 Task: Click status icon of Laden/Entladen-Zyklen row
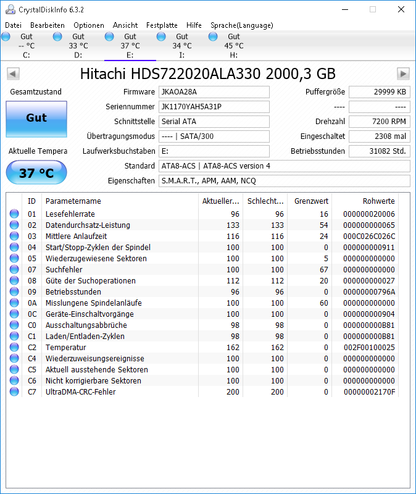click(14, 336)
